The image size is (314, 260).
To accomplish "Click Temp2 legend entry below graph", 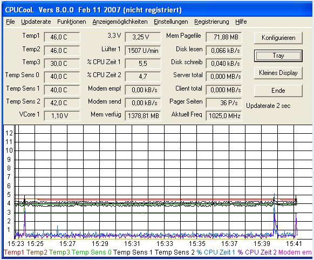I will (37, 252).
